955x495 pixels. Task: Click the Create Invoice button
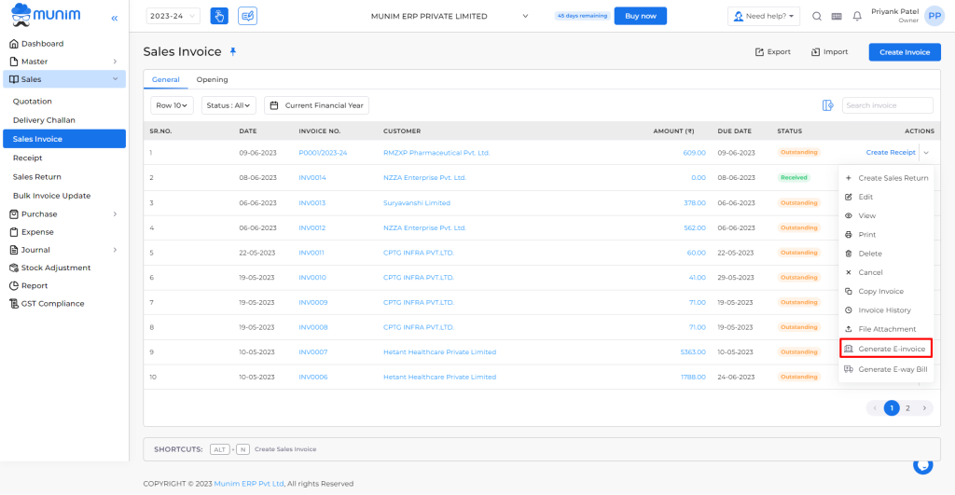tap(905, 52)
